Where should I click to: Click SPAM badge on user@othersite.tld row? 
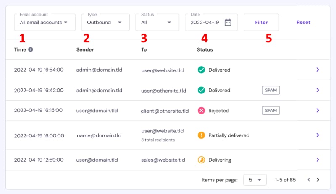[271, 90]
